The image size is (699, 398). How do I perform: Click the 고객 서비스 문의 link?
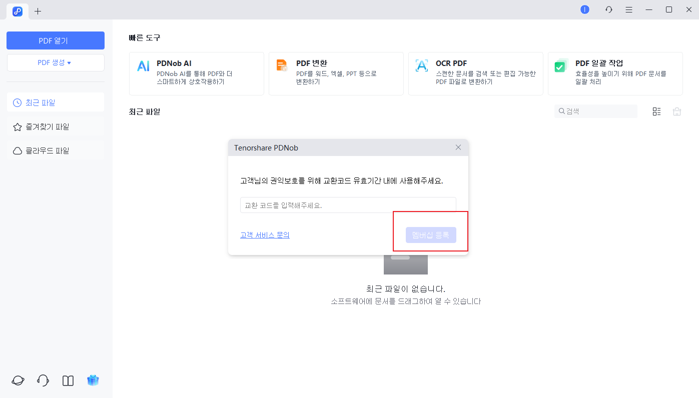(265, 235)
